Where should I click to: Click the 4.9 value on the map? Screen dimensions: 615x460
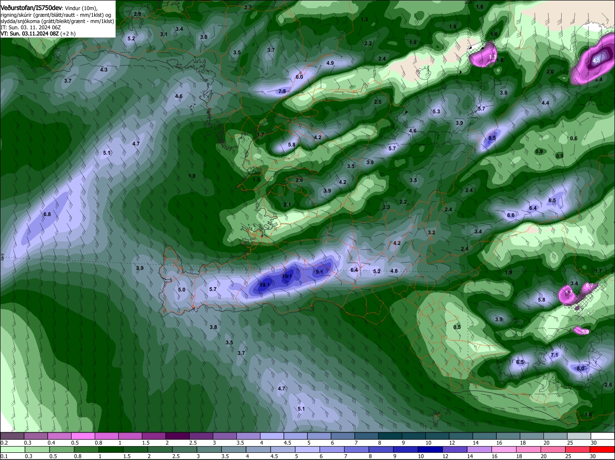[330, 63]
